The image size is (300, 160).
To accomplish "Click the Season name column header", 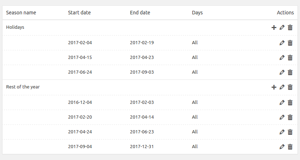I will (21, 13).
